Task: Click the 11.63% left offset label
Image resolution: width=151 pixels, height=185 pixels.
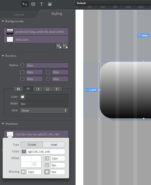Action: point(91,90)
